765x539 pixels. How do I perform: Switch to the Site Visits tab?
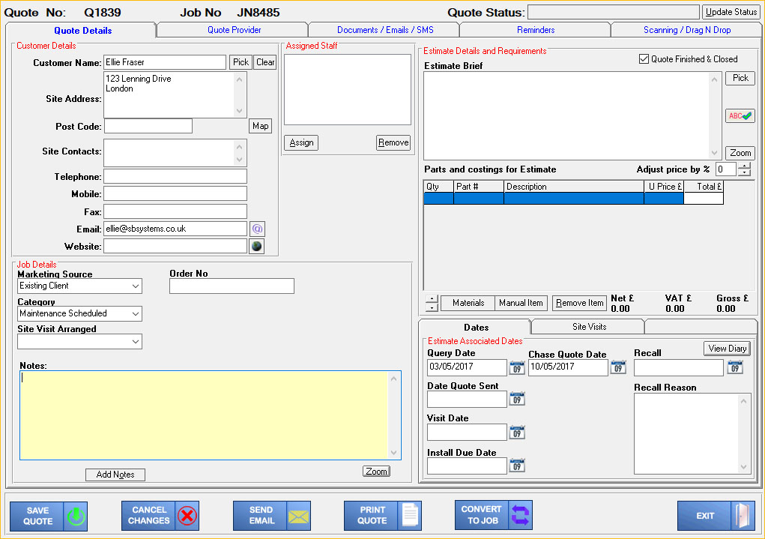(x=589, y=327)
